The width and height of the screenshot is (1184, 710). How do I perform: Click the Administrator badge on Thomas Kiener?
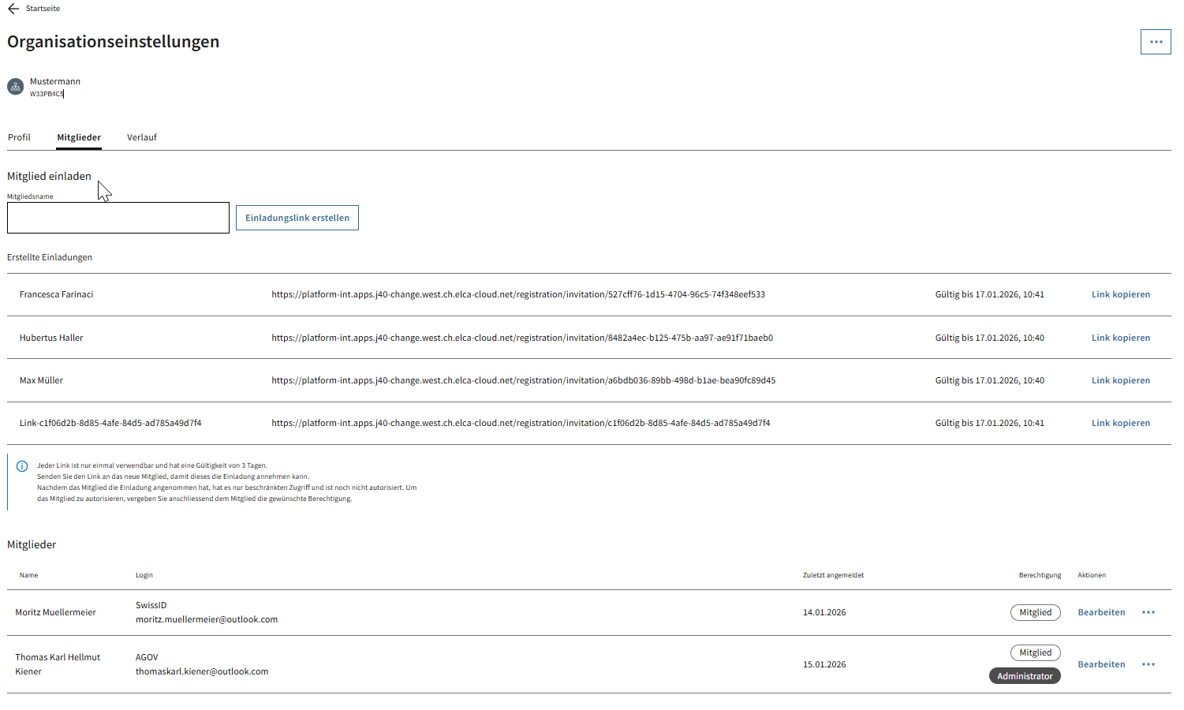[1025, 676]
